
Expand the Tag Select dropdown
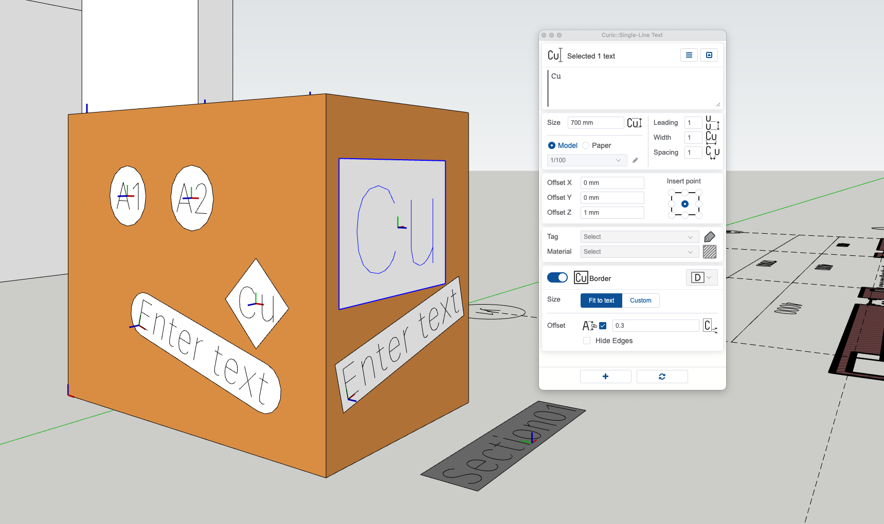click(639, 237)
